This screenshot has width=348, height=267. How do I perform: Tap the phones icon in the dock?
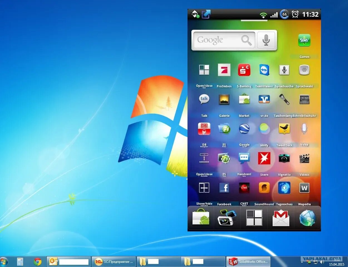click(x=227, y=217)
